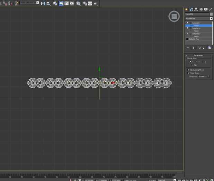214x181 pixels.
Task: Open the Render Setup icon
Action: 85,3
